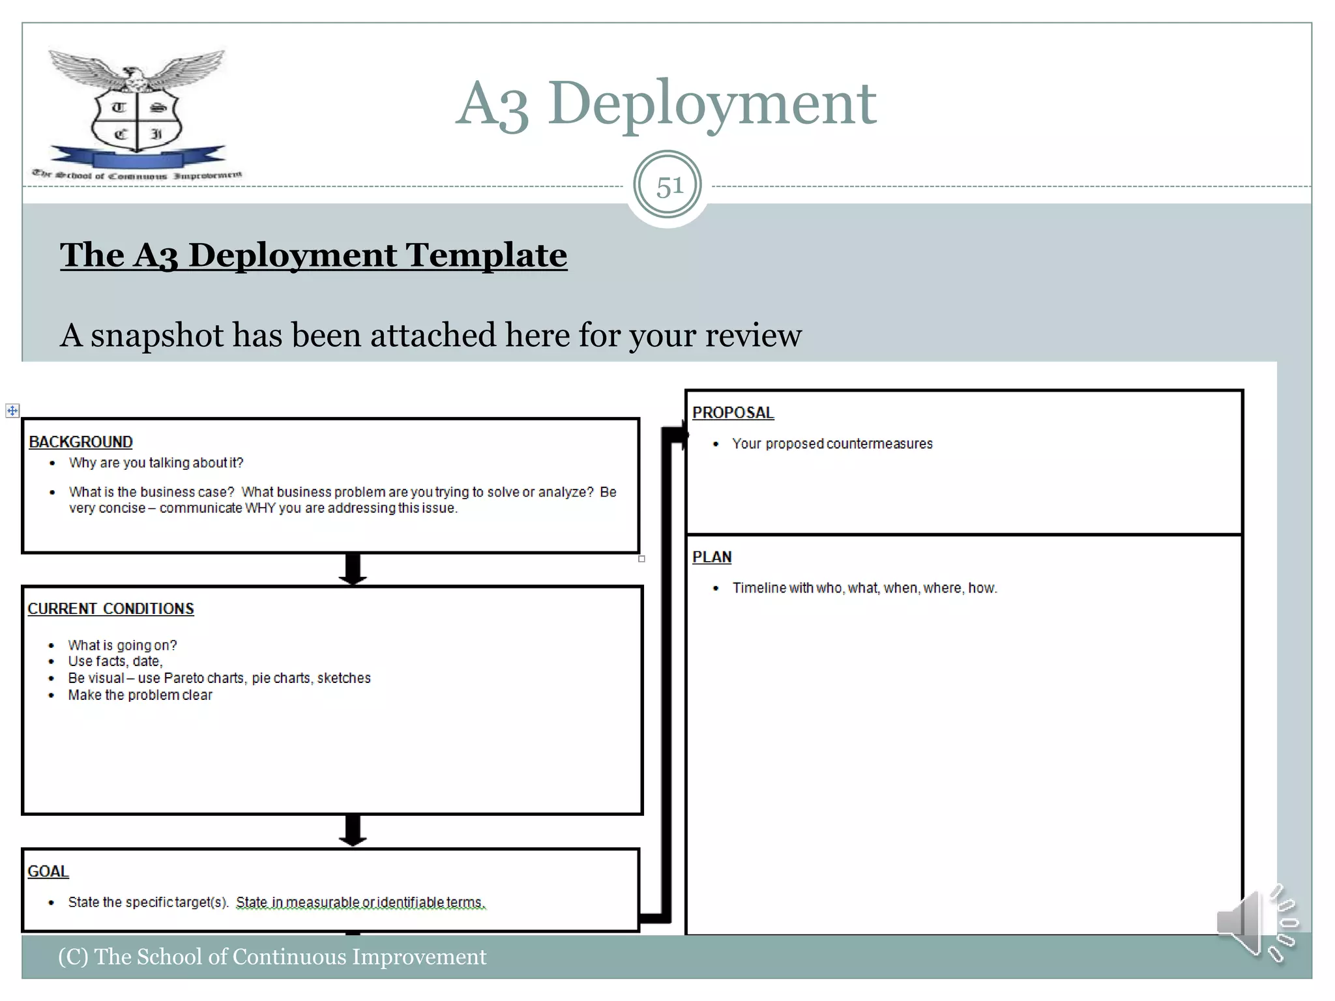Click 'Timeline with who, what, when' bullet
This screenshot has height=1001, width=1335.
865,588
